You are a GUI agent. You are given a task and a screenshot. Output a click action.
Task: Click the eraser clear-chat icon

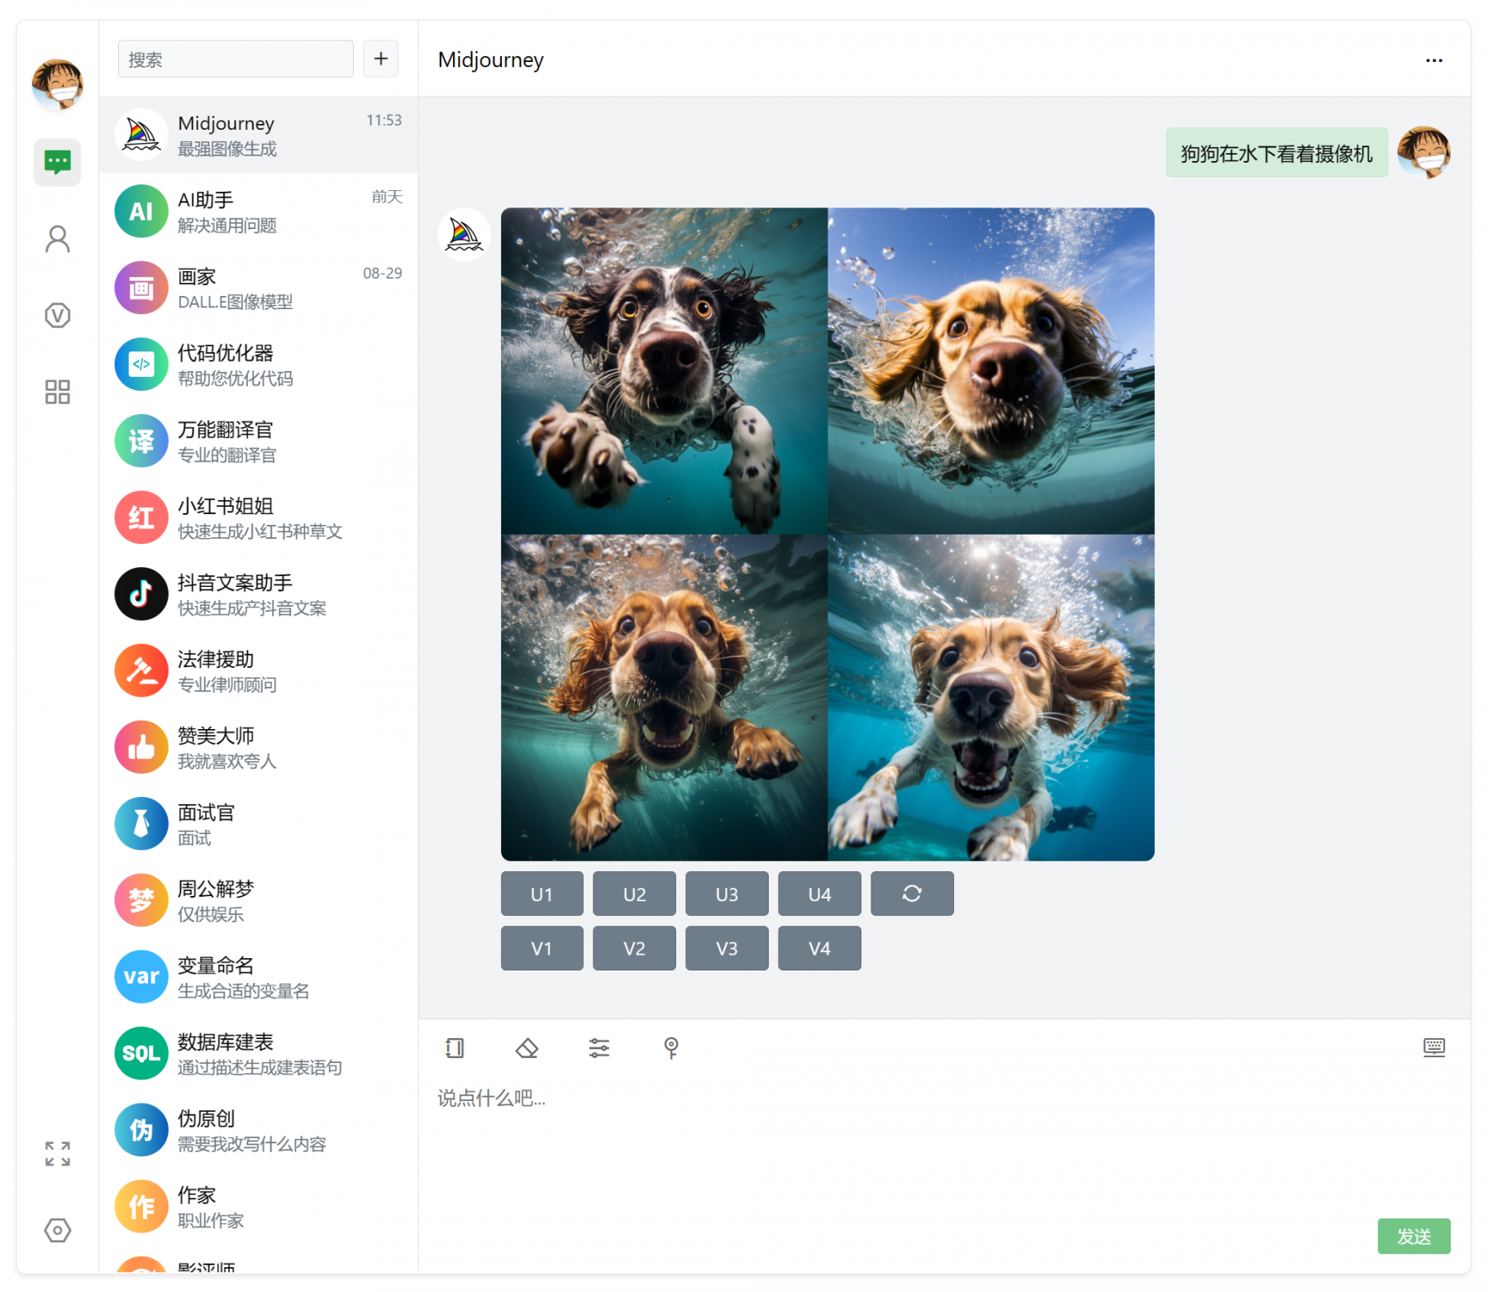point(527,1048)
